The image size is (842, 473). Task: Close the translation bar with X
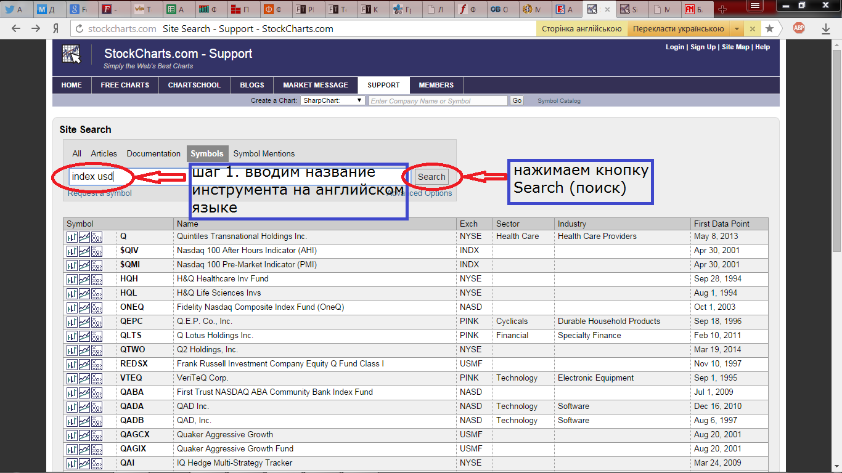pyautogui.click(x=752, y=28)
